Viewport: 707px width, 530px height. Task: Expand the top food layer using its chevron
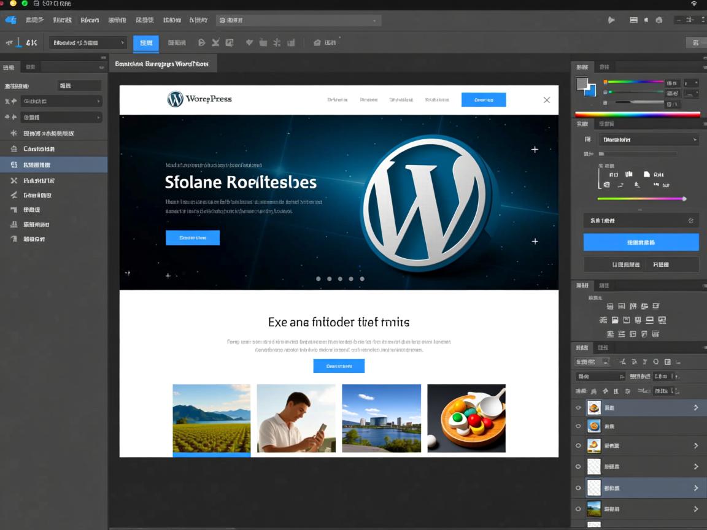pyautogui.click(x=696, y=407)
